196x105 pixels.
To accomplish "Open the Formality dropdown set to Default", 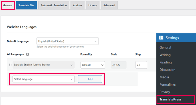I will pos(93,65).
